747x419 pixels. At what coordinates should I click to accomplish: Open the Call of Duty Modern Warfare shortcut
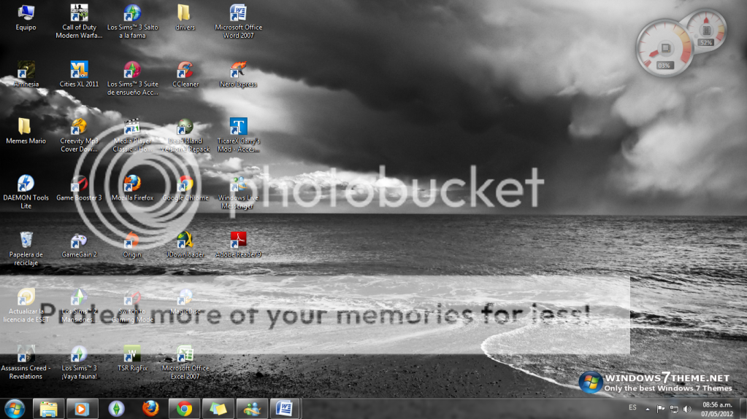[x=79, y=15]
